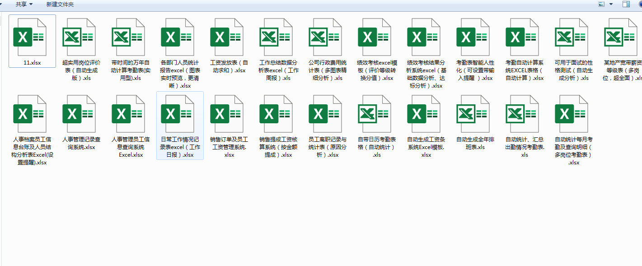Select the 人事档案员工信息台账 file icon
The width and height of the screenshot is (642, 266).
click(29, 114)
